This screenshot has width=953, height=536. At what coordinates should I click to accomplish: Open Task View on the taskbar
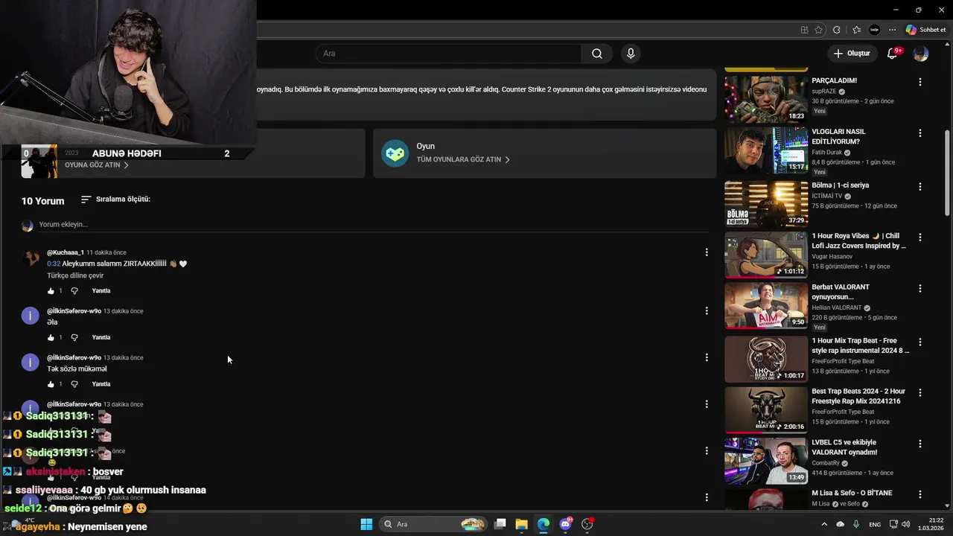click(x=500, y=524)
